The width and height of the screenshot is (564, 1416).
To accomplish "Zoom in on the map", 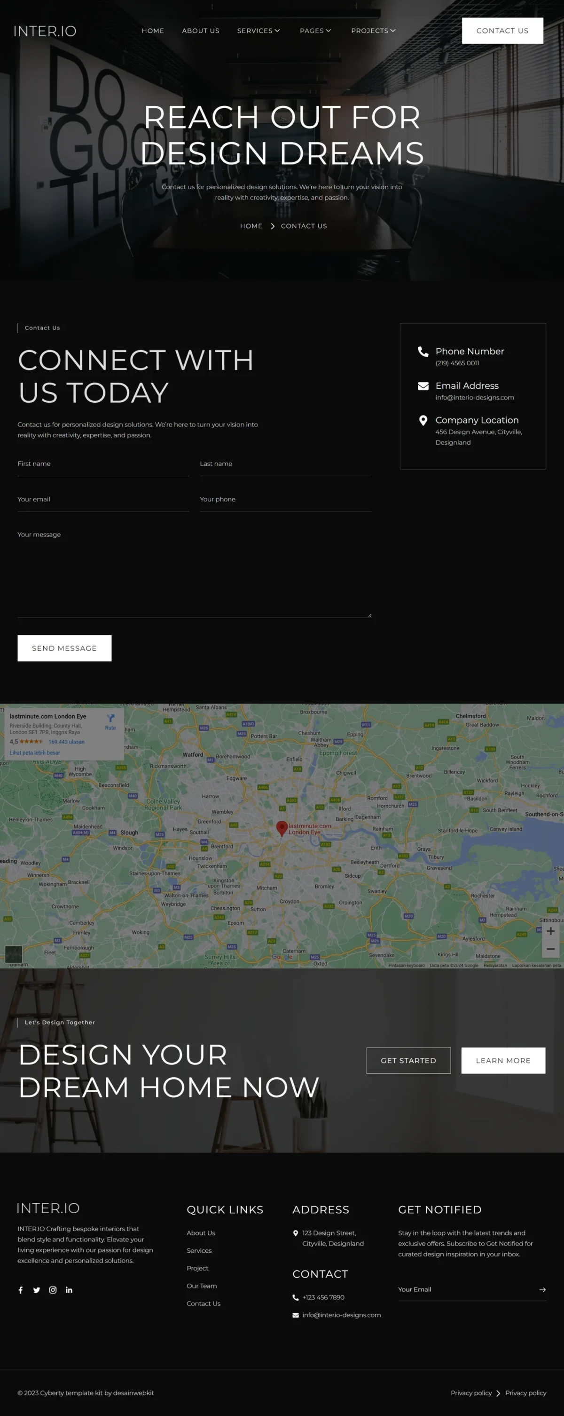I will (550, 931).
